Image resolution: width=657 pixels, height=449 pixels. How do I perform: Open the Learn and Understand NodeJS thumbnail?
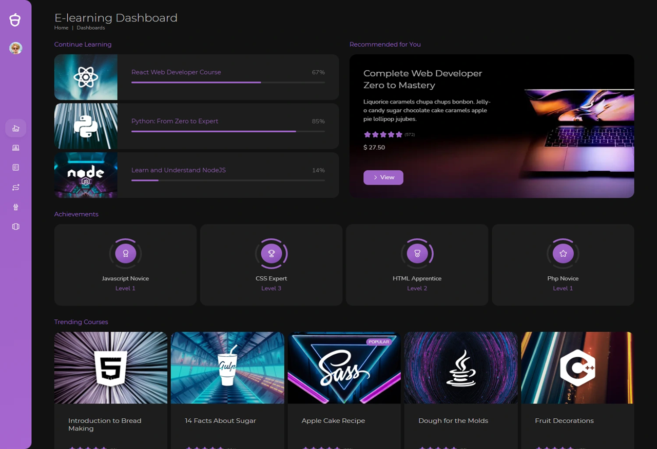pyautogui.click(x=85, y=175)
